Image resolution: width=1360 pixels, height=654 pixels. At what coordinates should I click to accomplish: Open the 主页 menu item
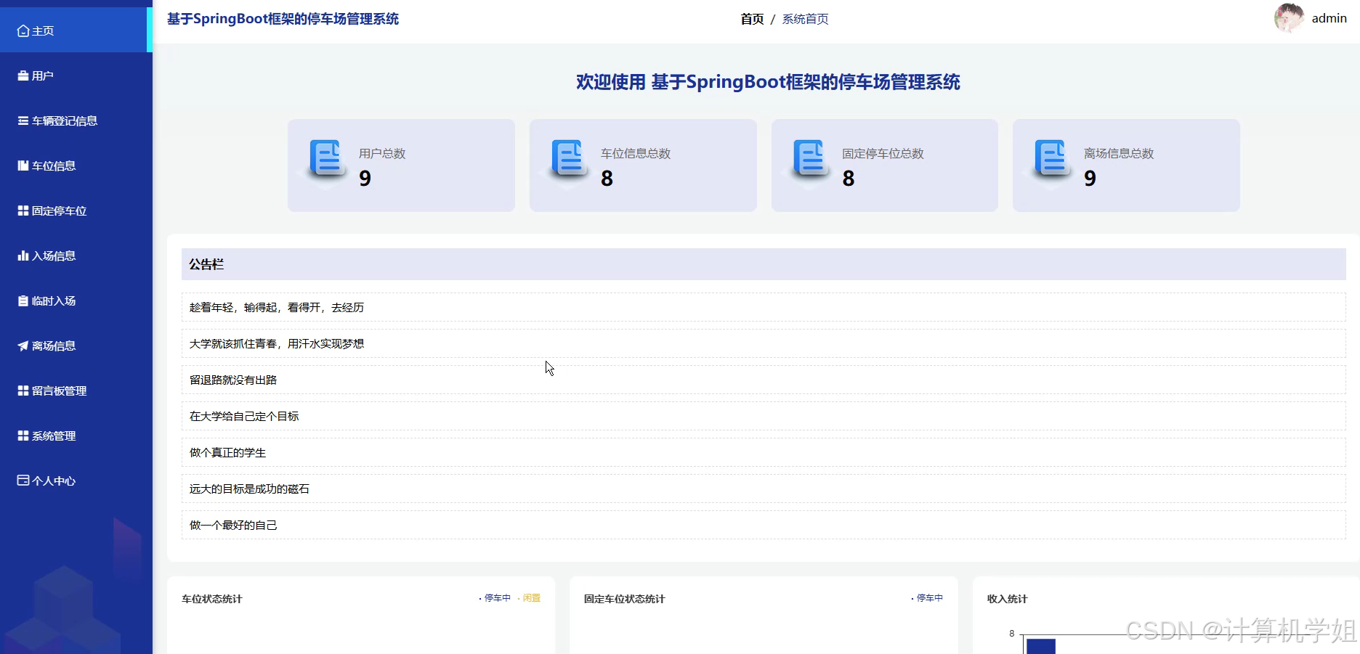pyautogui.click(x=76, y=30)
